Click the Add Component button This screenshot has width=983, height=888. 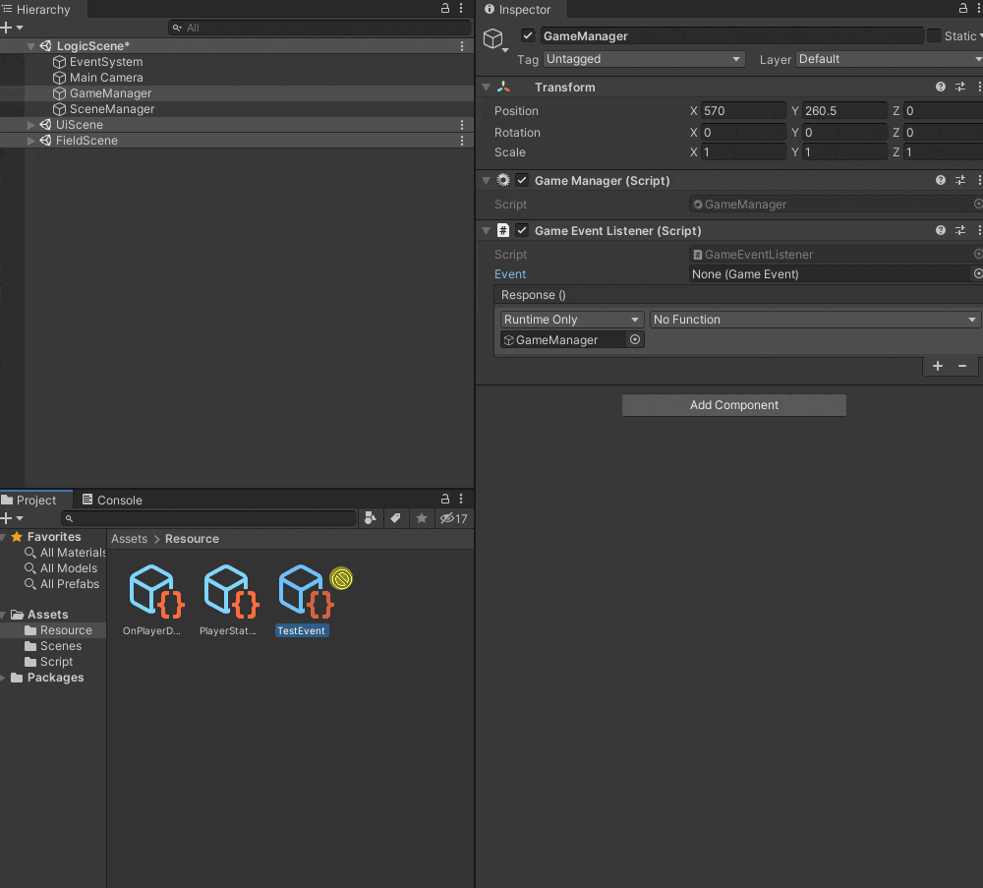coord(734,405)
